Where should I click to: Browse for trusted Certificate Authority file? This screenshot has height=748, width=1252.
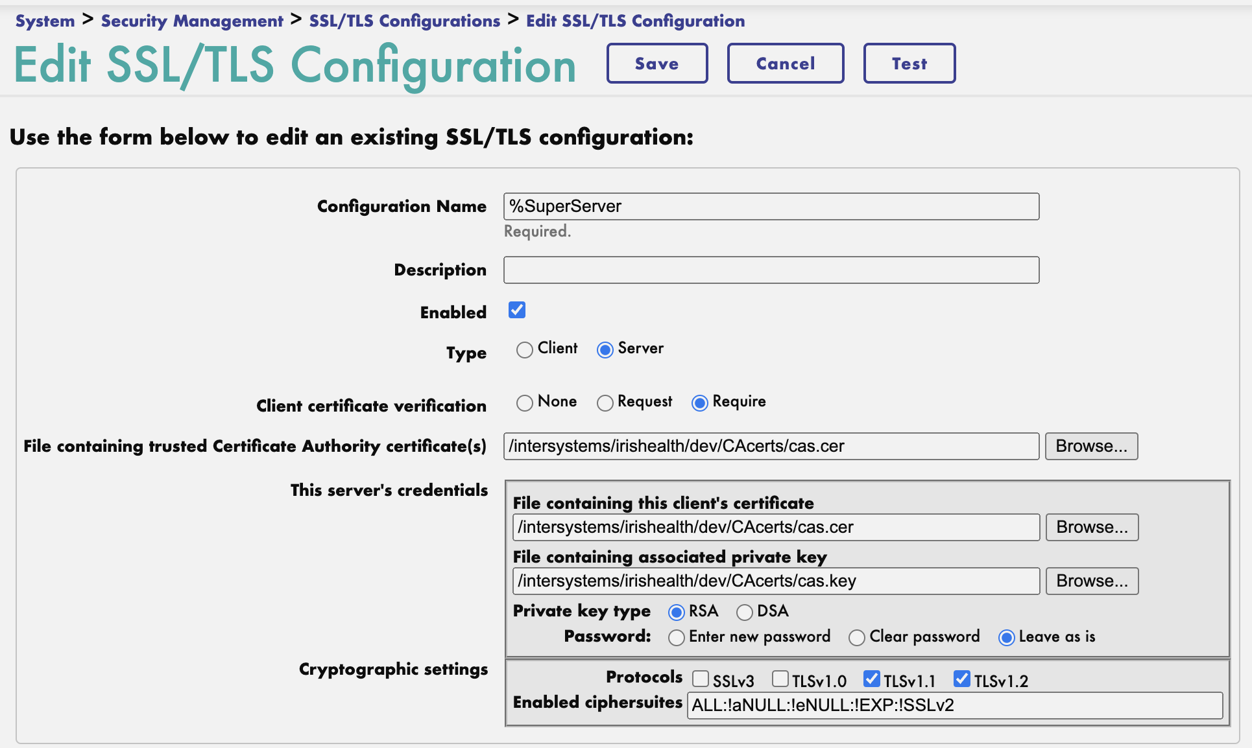(1091, 447)
